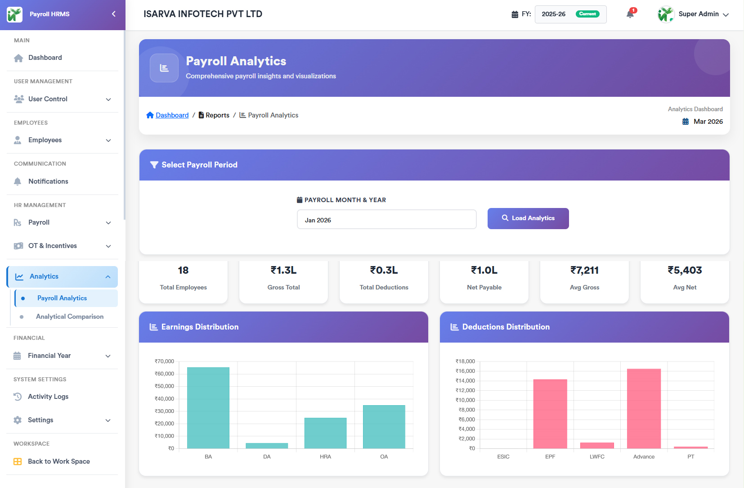Click the calendar icon beside FY label
744x488 pixels.
[515, 14]
